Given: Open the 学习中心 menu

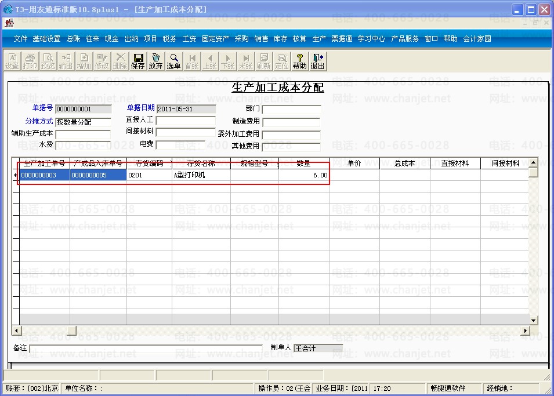Looking at the screenshot, I should [x=371, y=38].
